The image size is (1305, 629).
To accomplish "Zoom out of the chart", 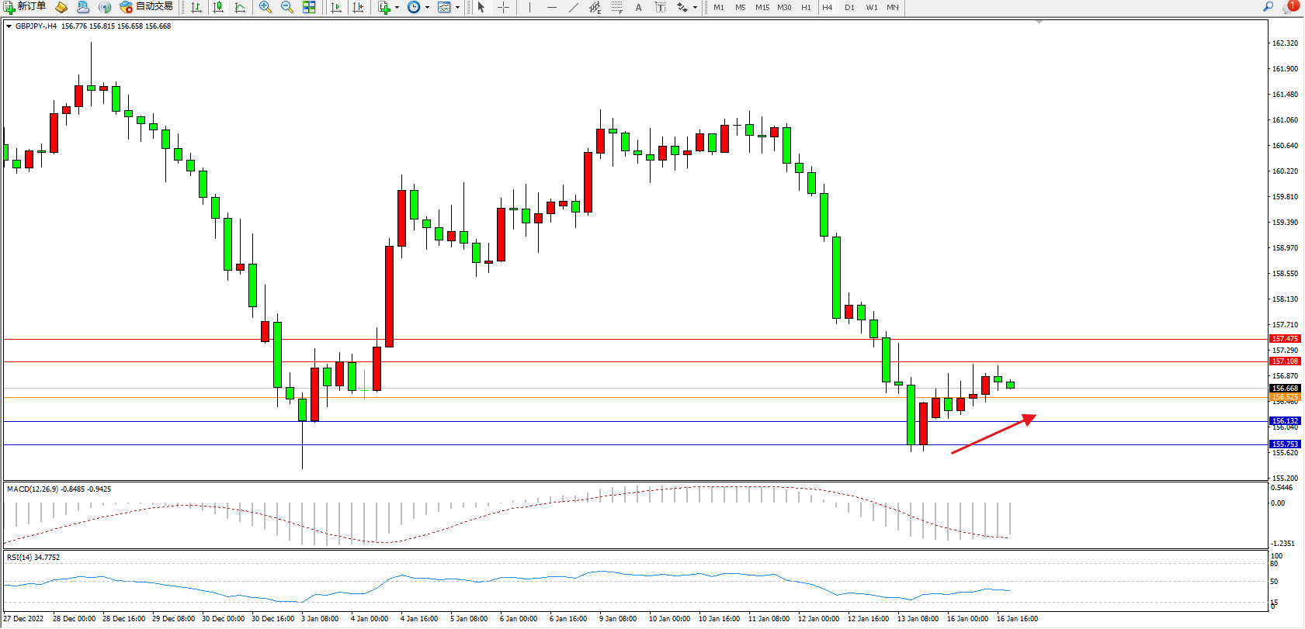I will point(287,7).
